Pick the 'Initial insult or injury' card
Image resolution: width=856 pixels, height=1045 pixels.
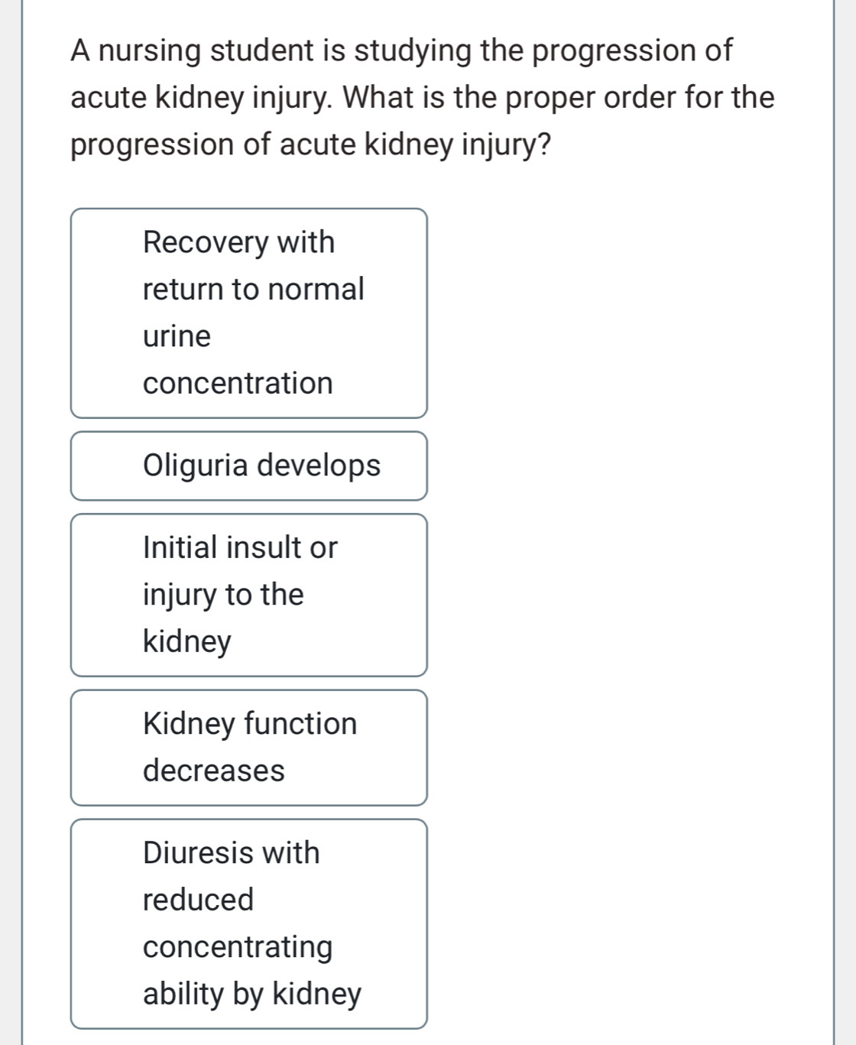pyautogui.click(x=248, y=595)
